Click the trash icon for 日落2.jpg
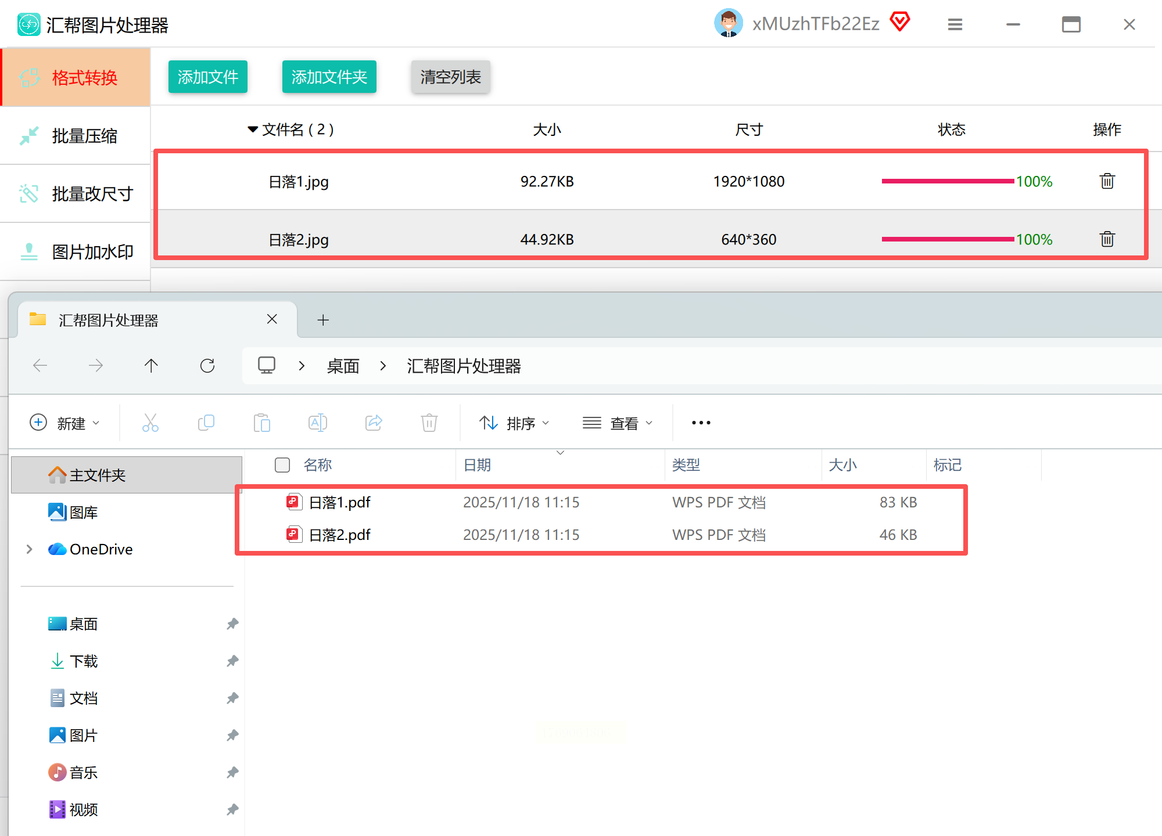This screenshot has height=836, width=1162. 1107,239
